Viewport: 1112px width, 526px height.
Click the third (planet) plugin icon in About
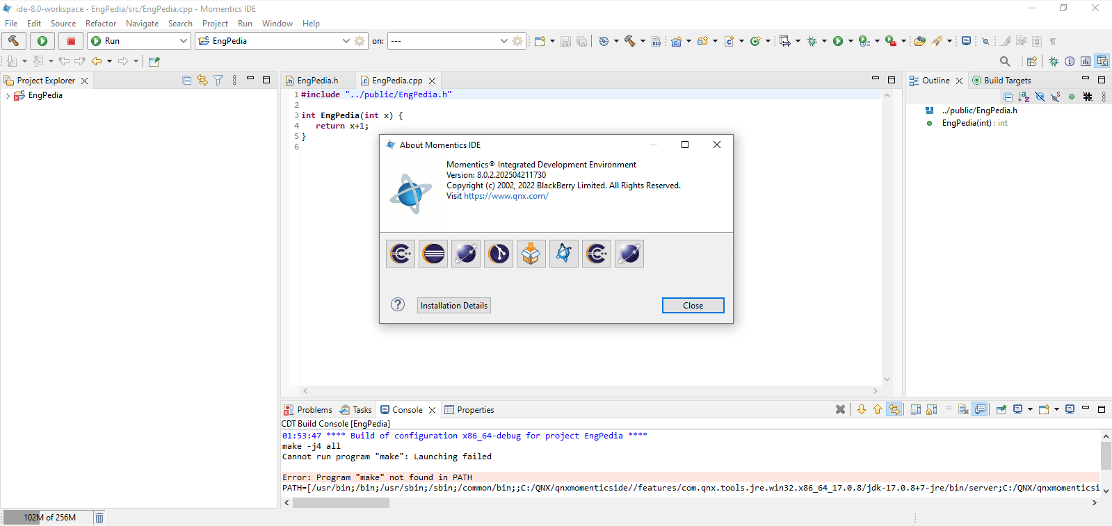(466, 254)
